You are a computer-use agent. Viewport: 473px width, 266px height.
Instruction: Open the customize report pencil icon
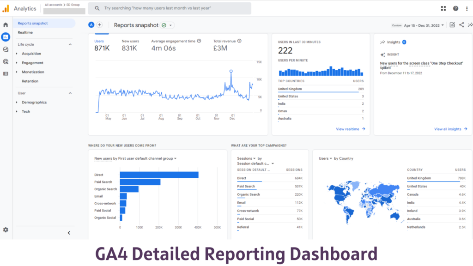click(x=452, y=25)
